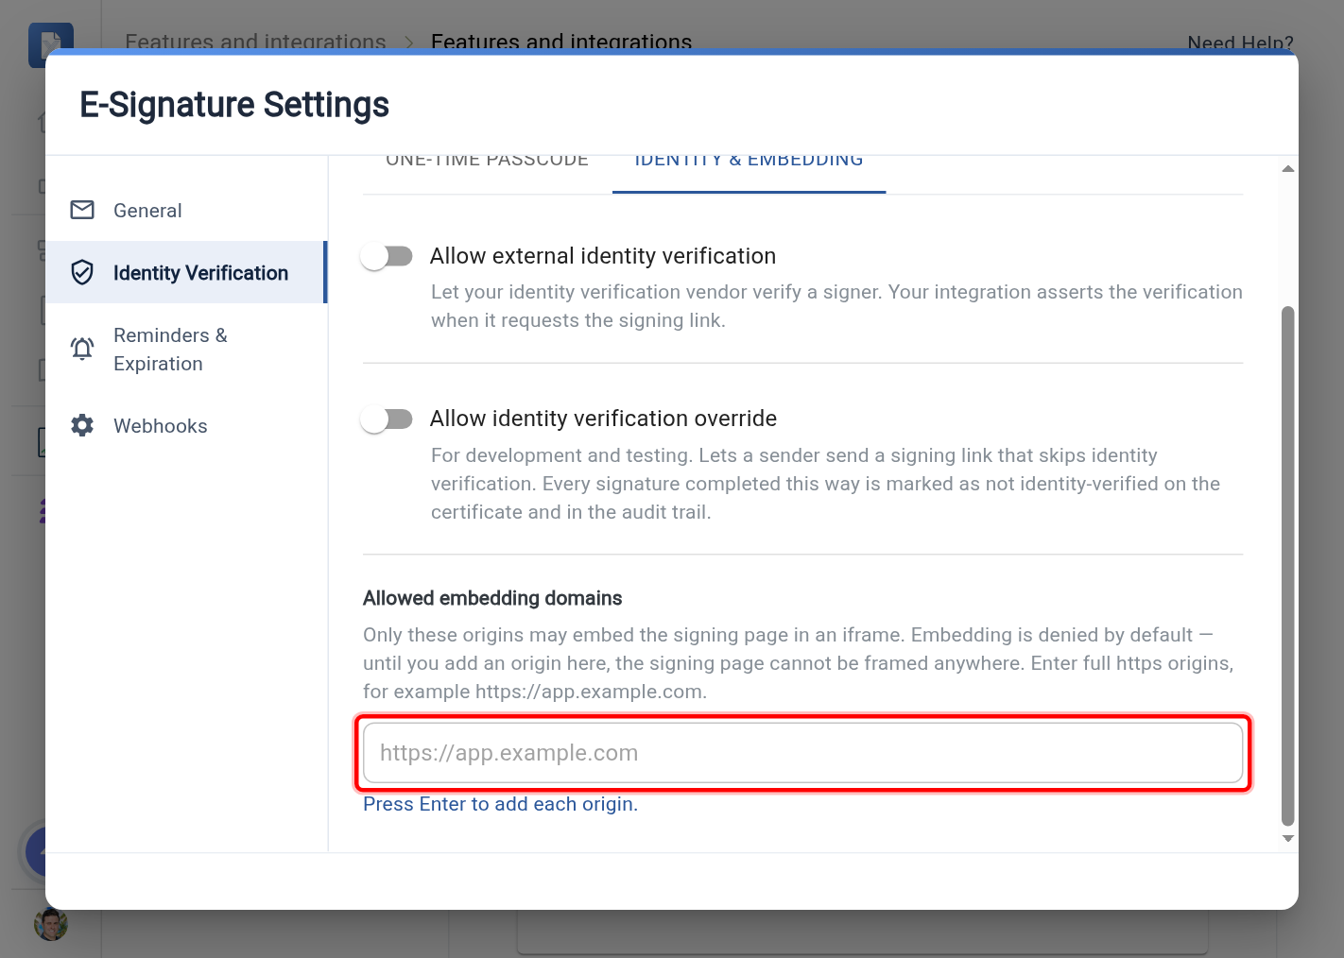Open Need Help? link on background page
Viewport: 1344px width, 958px height.
pos(1240,43)
